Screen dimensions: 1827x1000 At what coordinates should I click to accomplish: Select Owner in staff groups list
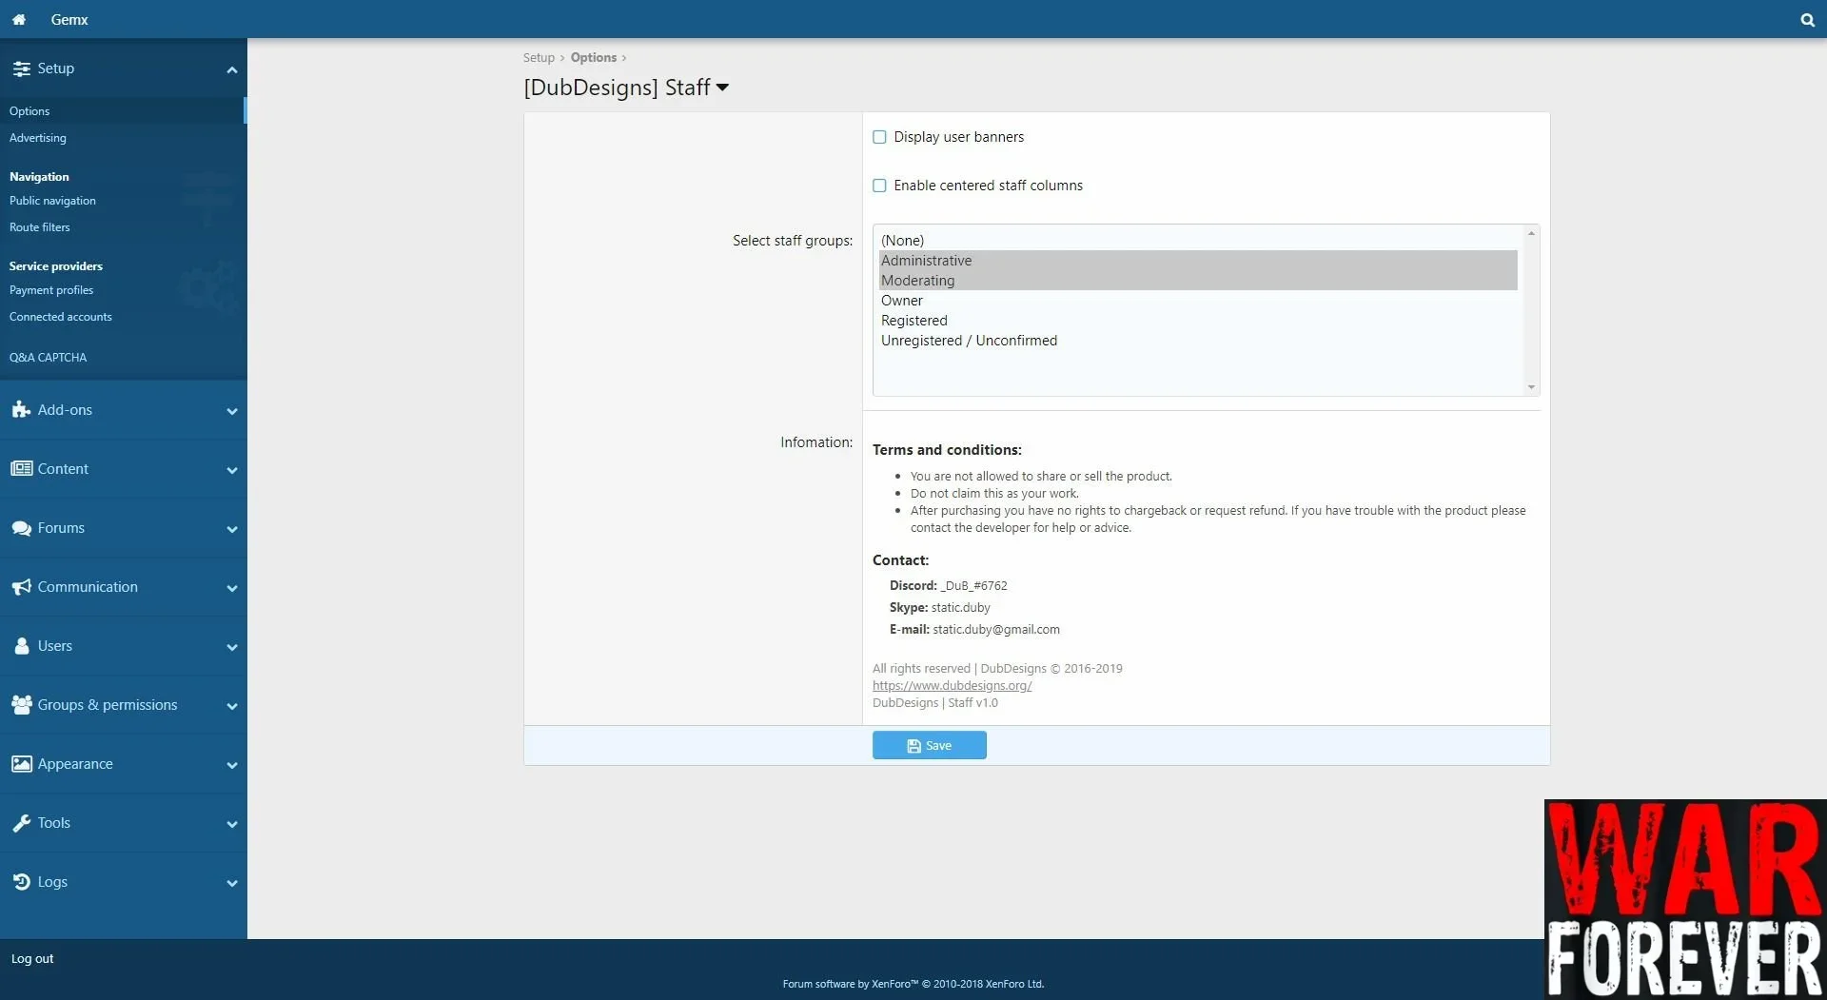(1198, 301)
